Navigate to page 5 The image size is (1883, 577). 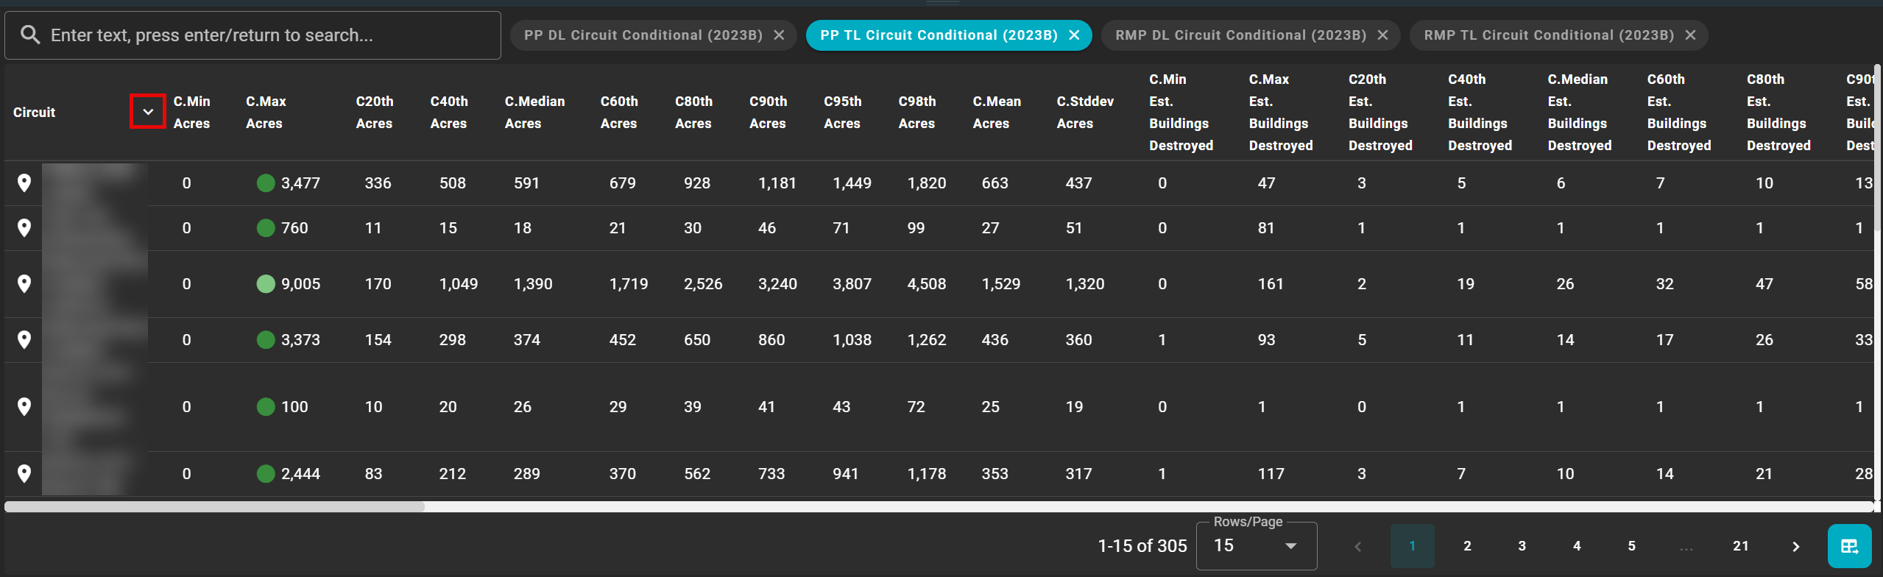[x=1631, y=546]
